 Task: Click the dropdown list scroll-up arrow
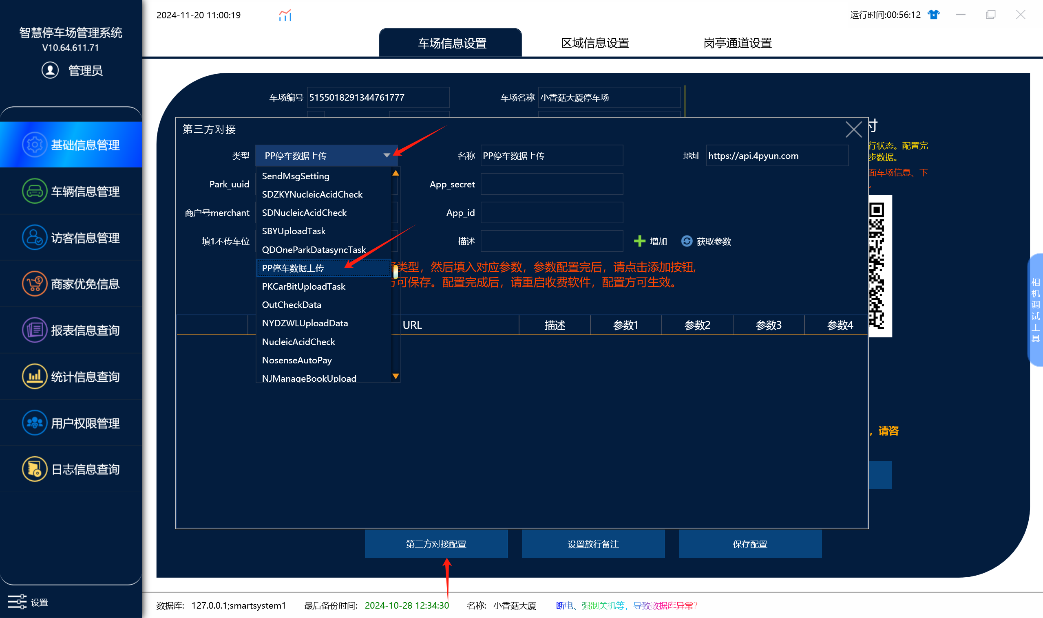click(396, 173)
